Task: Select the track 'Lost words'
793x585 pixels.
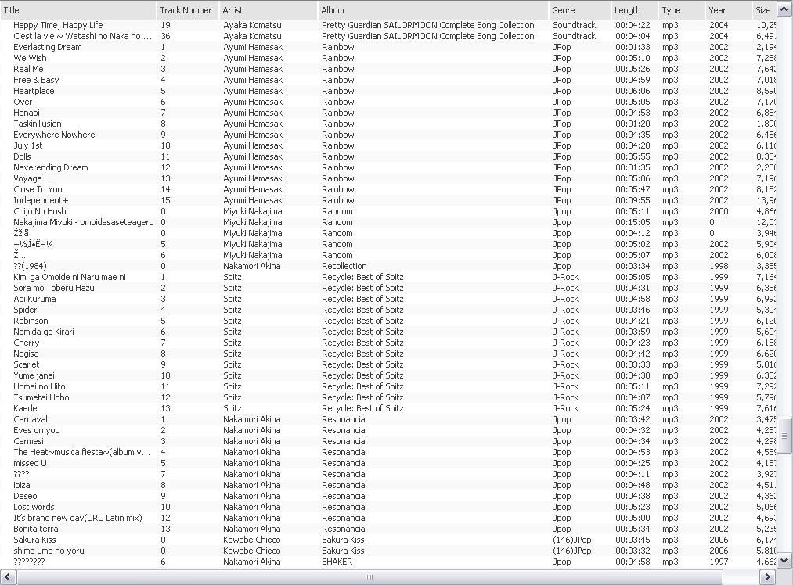Action: tap(34, 507)
